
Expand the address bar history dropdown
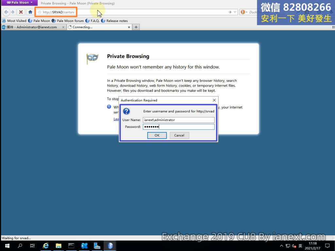pos(235,12)
